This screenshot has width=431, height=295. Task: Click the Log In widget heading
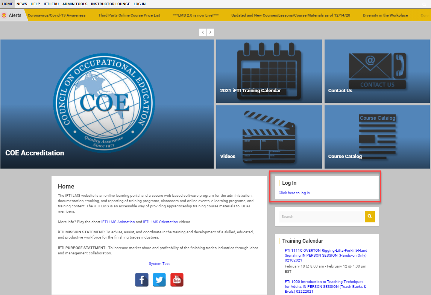click(289, 183)
